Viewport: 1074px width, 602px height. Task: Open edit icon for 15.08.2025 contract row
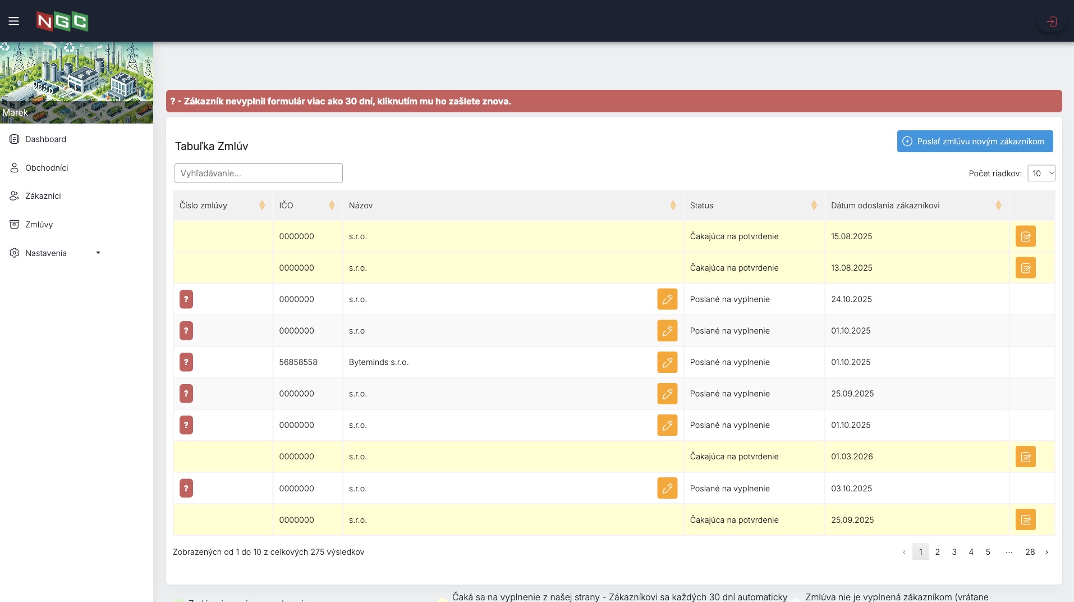click(x=1025, y=236)
